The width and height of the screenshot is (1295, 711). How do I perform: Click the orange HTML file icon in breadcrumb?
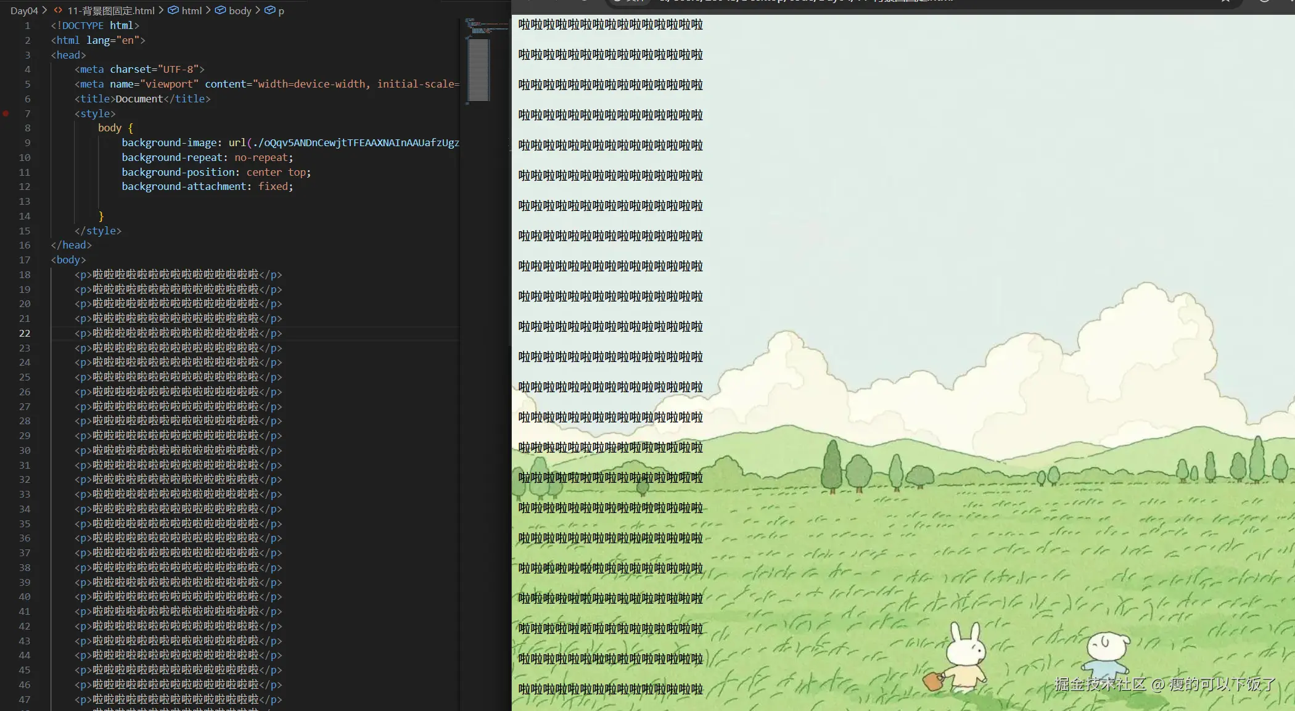[58, 10]
